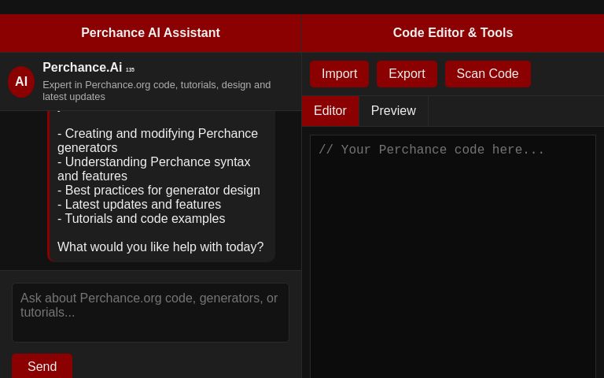Click the 'Understanding Perchance syntax and features' line
604x378 pixels.
pos(153,169)
